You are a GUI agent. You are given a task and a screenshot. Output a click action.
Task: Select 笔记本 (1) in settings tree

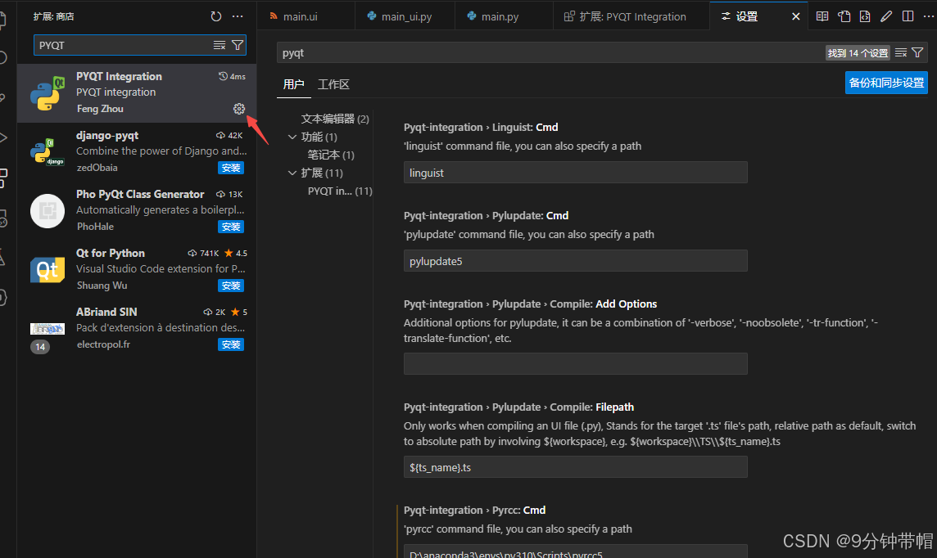point(331,155)
